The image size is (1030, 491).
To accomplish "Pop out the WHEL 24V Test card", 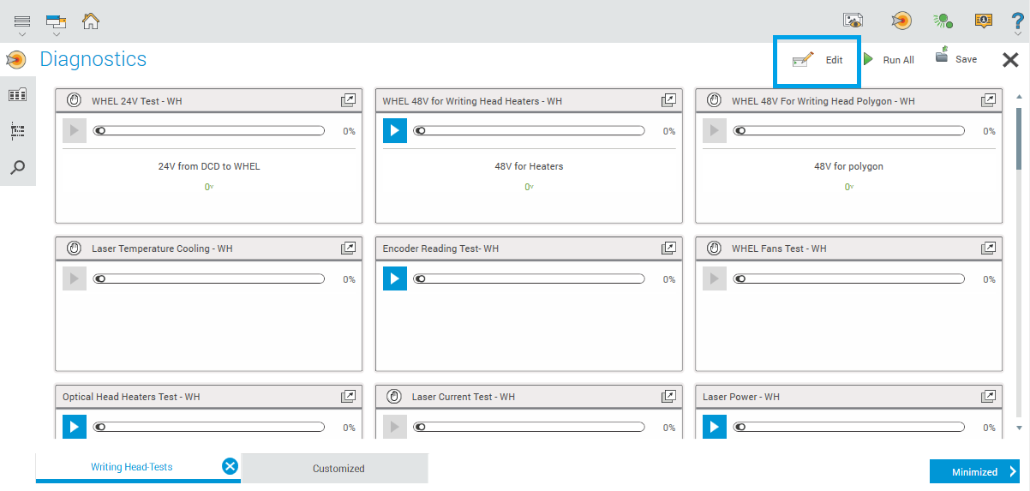I will coord(348,100).
